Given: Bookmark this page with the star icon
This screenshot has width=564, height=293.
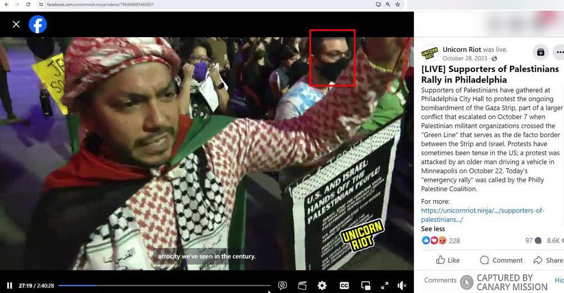Looking at the screenshot, I should coord(398,4).
